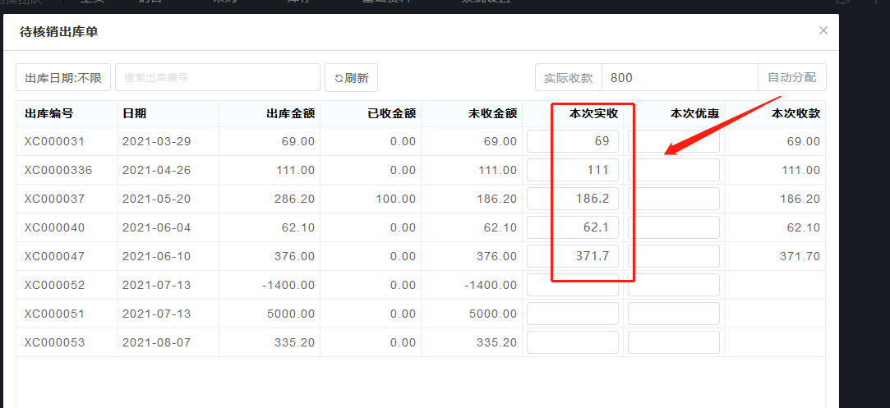Click empty 本次实收 input for XC000052

[x=573, y=286]
